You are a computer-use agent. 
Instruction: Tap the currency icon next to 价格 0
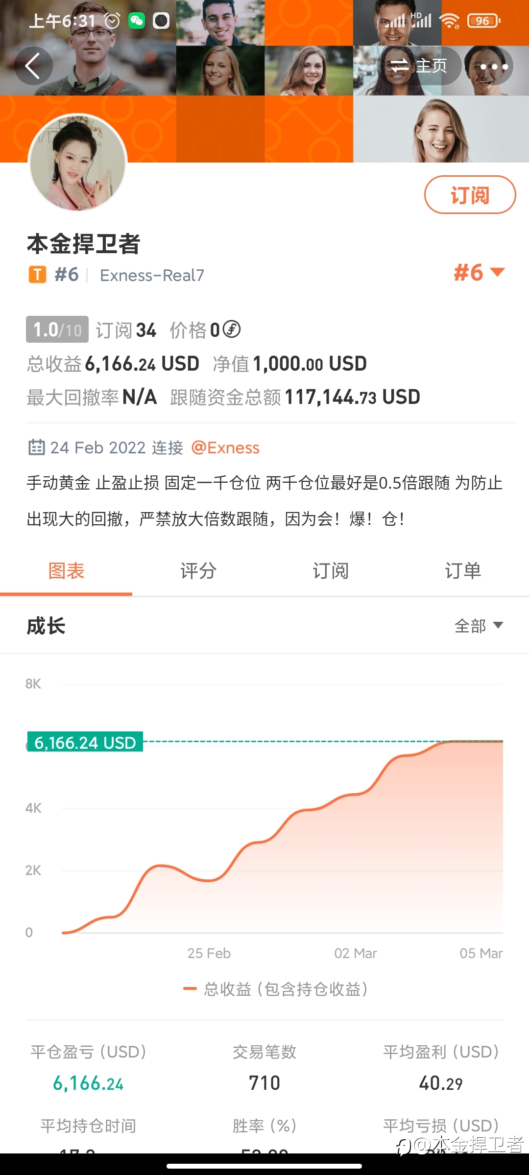click(x=232, y=329)
